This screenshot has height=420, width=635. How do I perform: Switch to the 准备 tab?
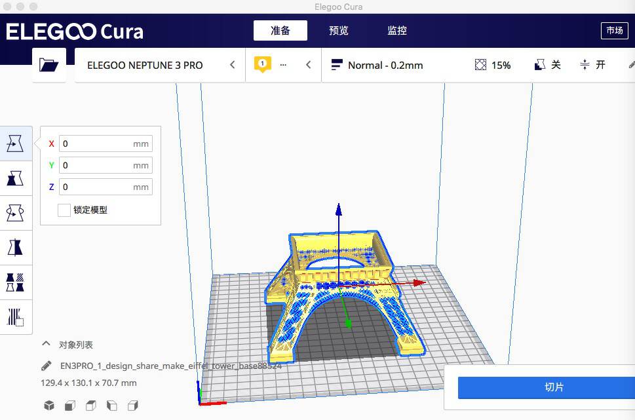[x=280, y=30]
